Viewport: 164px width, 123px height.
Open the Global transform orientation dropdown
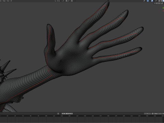pyautogui.click(x=58, y=1)
